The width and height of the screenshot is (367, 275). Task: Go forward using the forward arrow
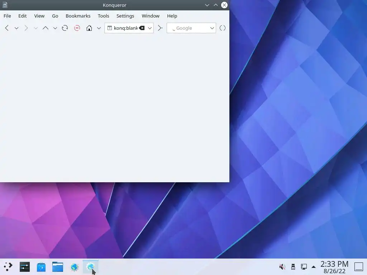[26, 28]
